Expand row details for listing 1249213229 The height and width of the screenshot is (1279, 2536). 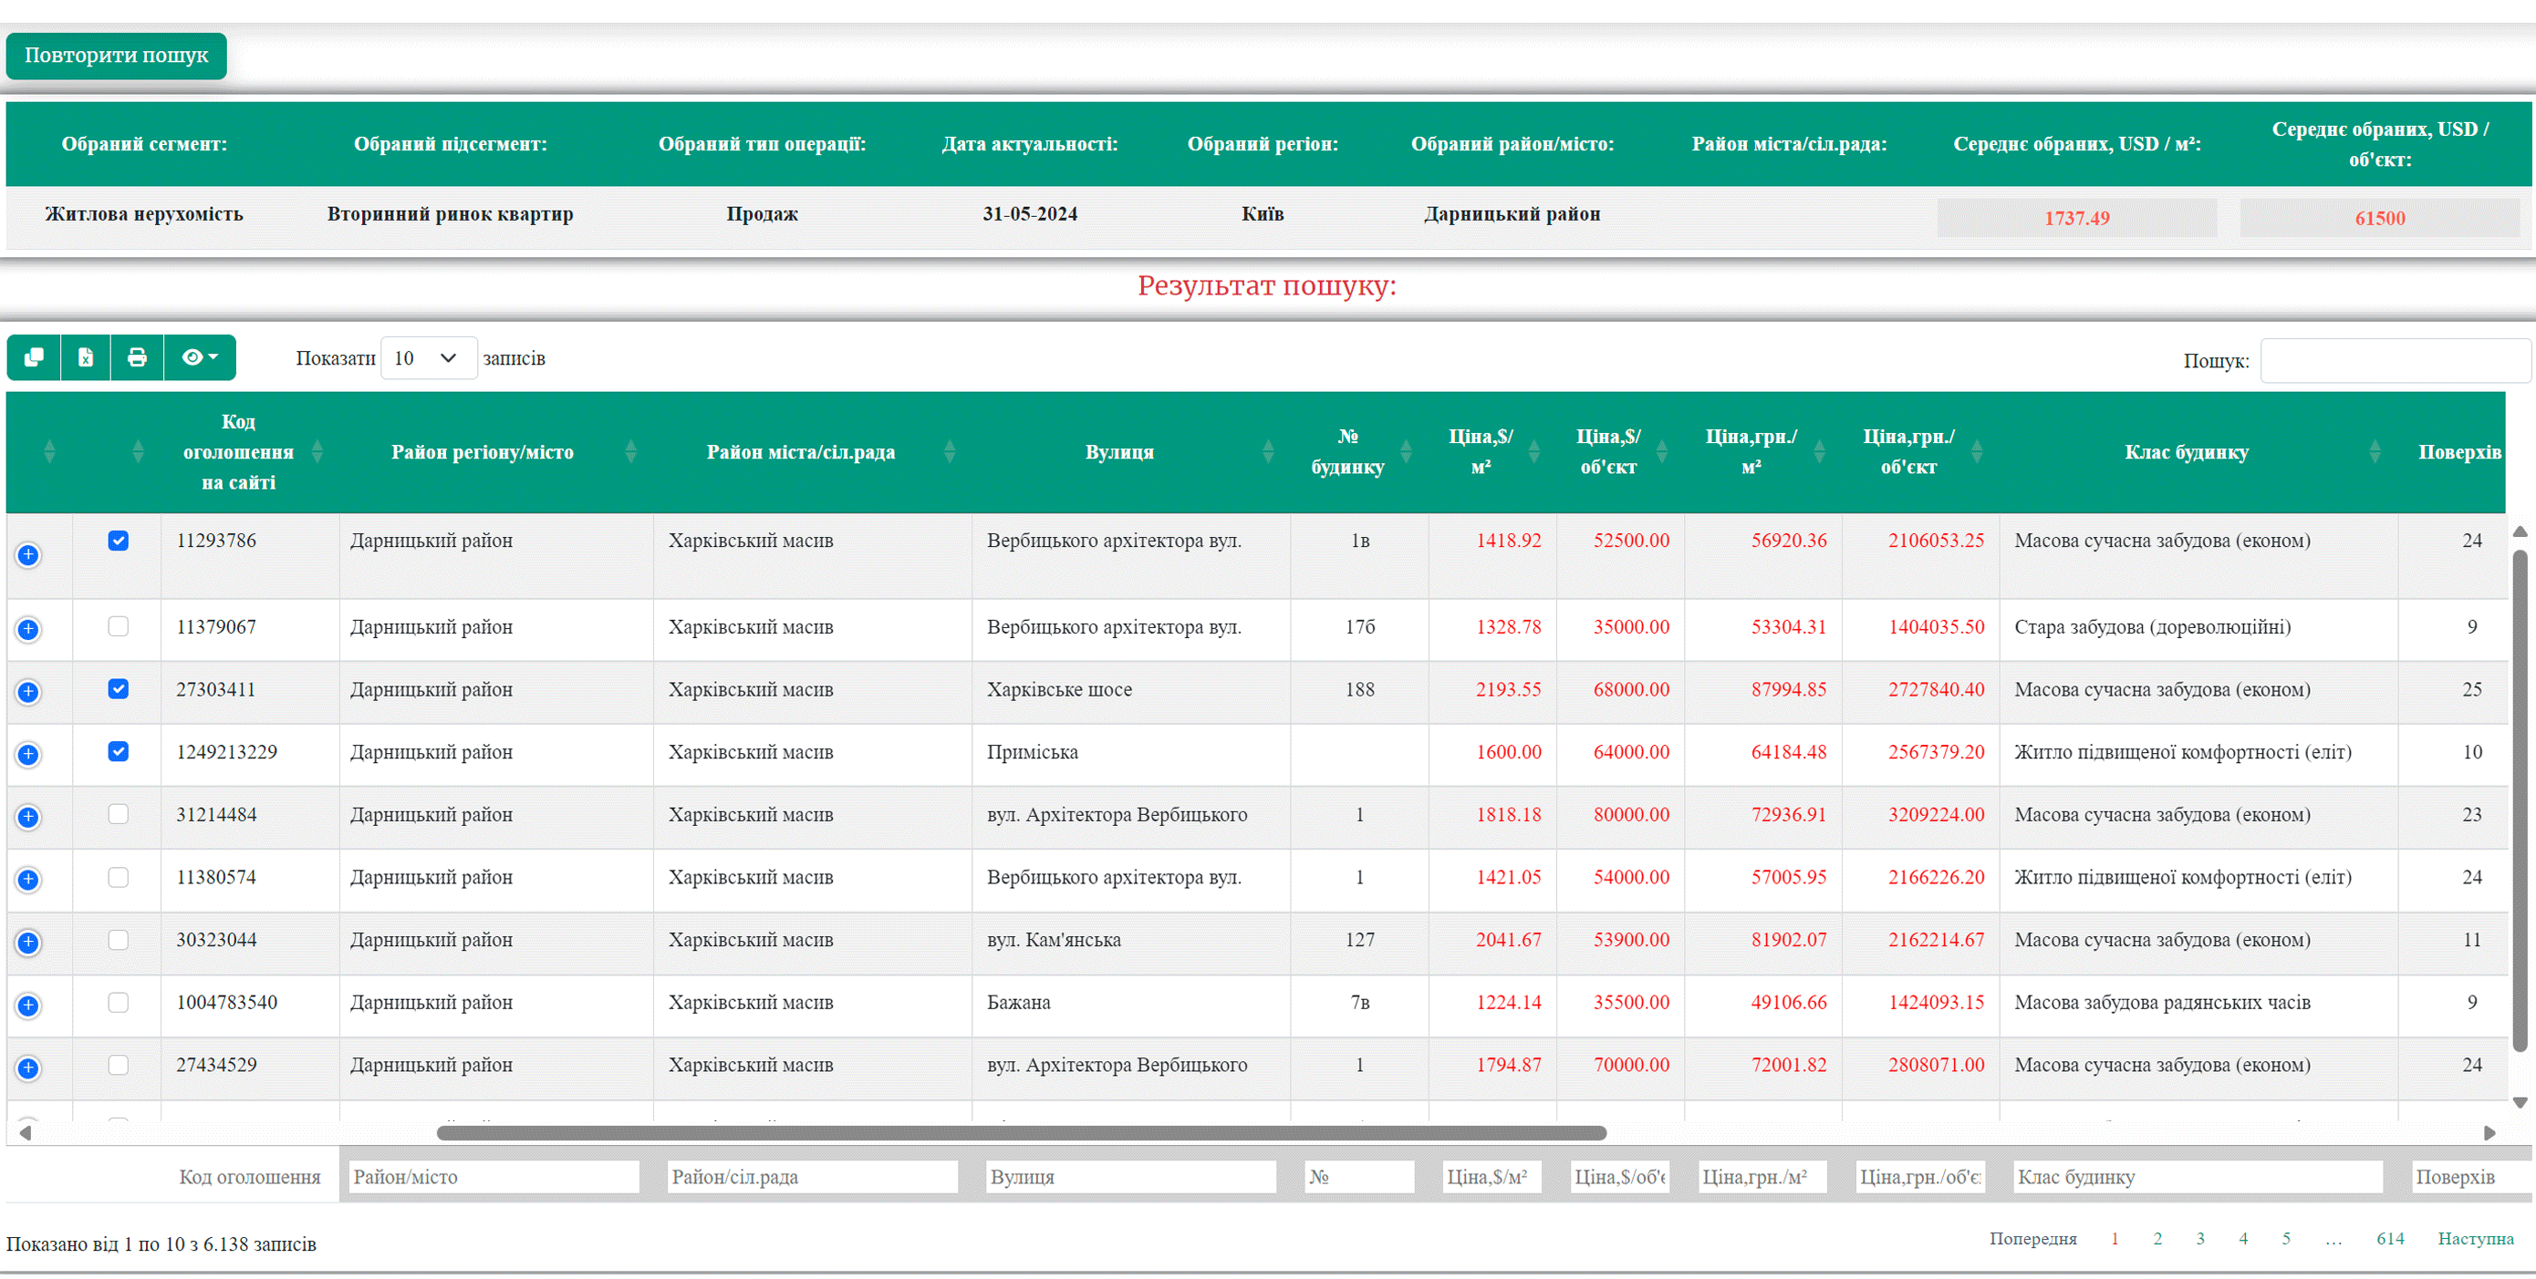point(27,755)
